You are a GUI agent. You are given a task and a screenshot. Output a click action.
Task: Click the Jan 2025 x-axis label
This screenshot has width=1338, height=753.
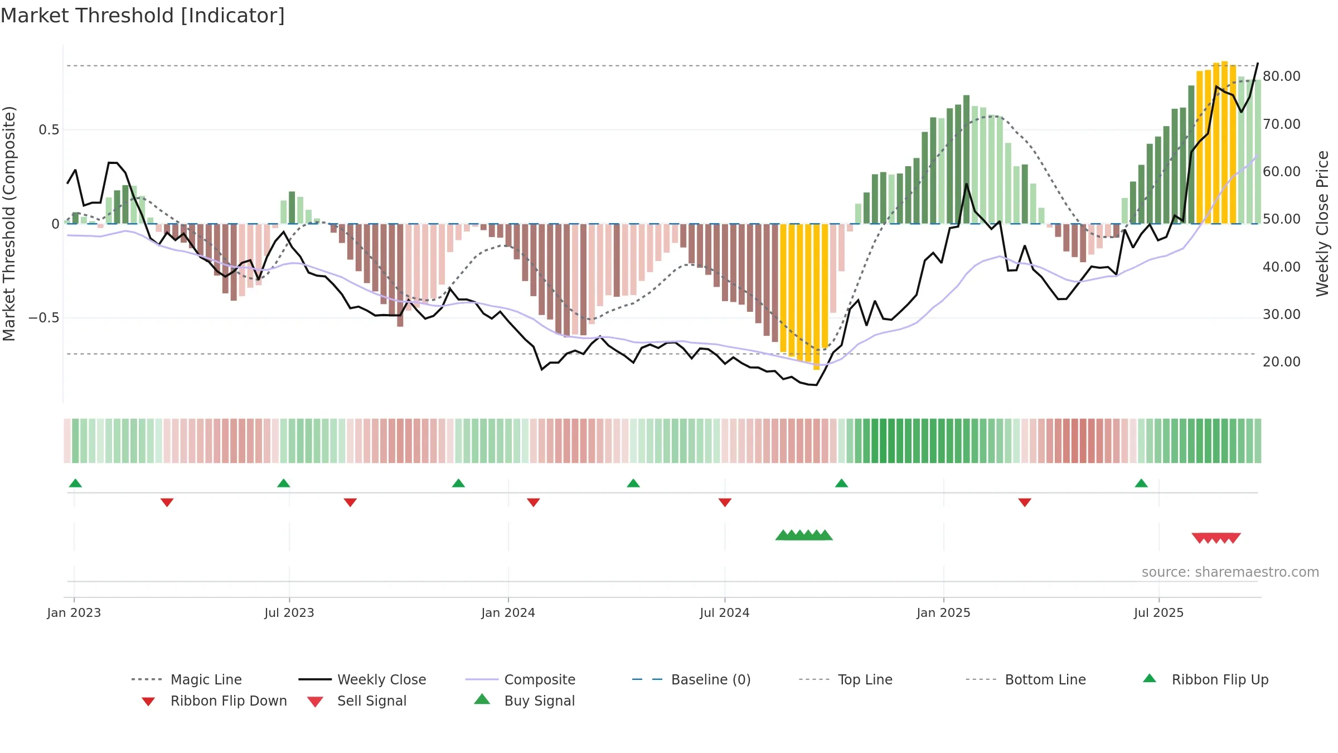point(944,613)
